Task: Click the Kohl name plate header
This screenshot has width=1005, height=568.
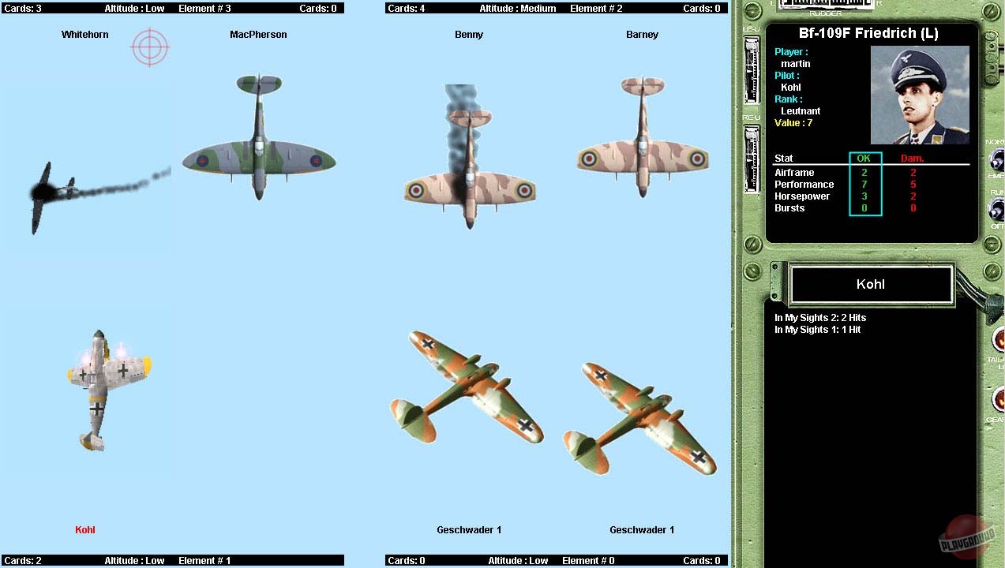Action: click(x=871, y=285)
